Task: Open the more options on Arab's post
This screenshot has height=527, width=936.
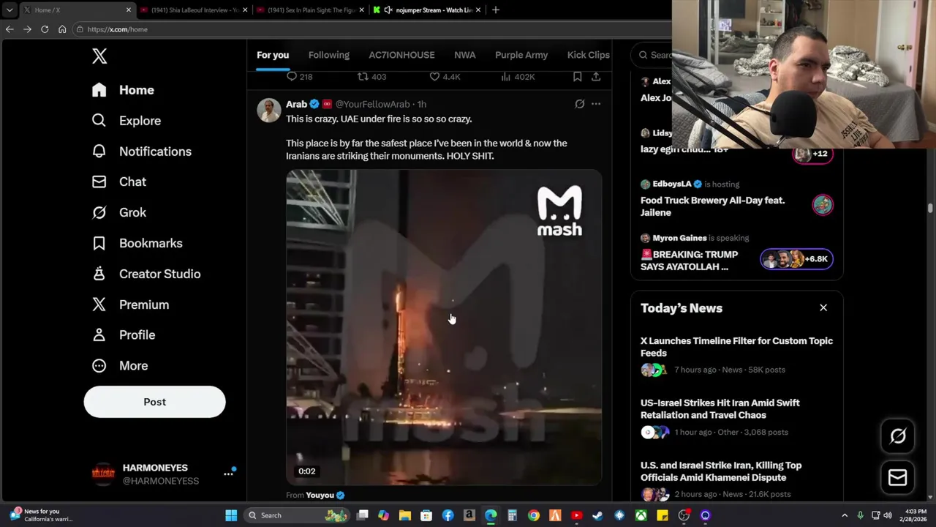Action: tap(596, 104)
